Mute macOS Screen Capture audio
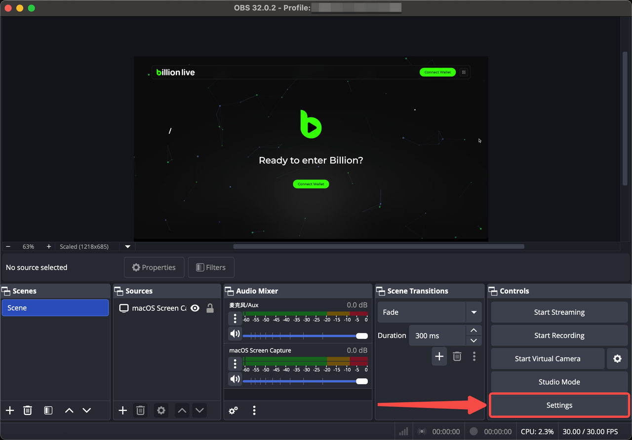632x440 pixels. [x=235, y=379]
